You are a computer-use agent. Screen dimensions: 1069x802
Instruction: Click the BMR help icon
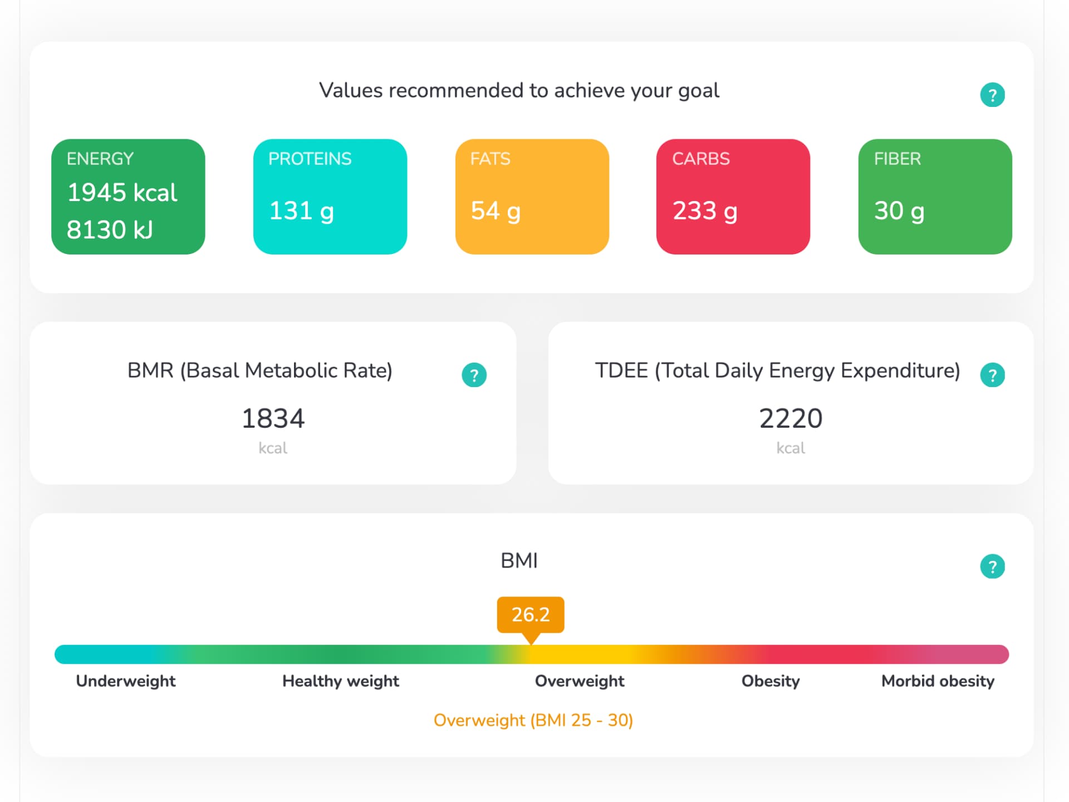pyautogui.click(x=474, y=374)
